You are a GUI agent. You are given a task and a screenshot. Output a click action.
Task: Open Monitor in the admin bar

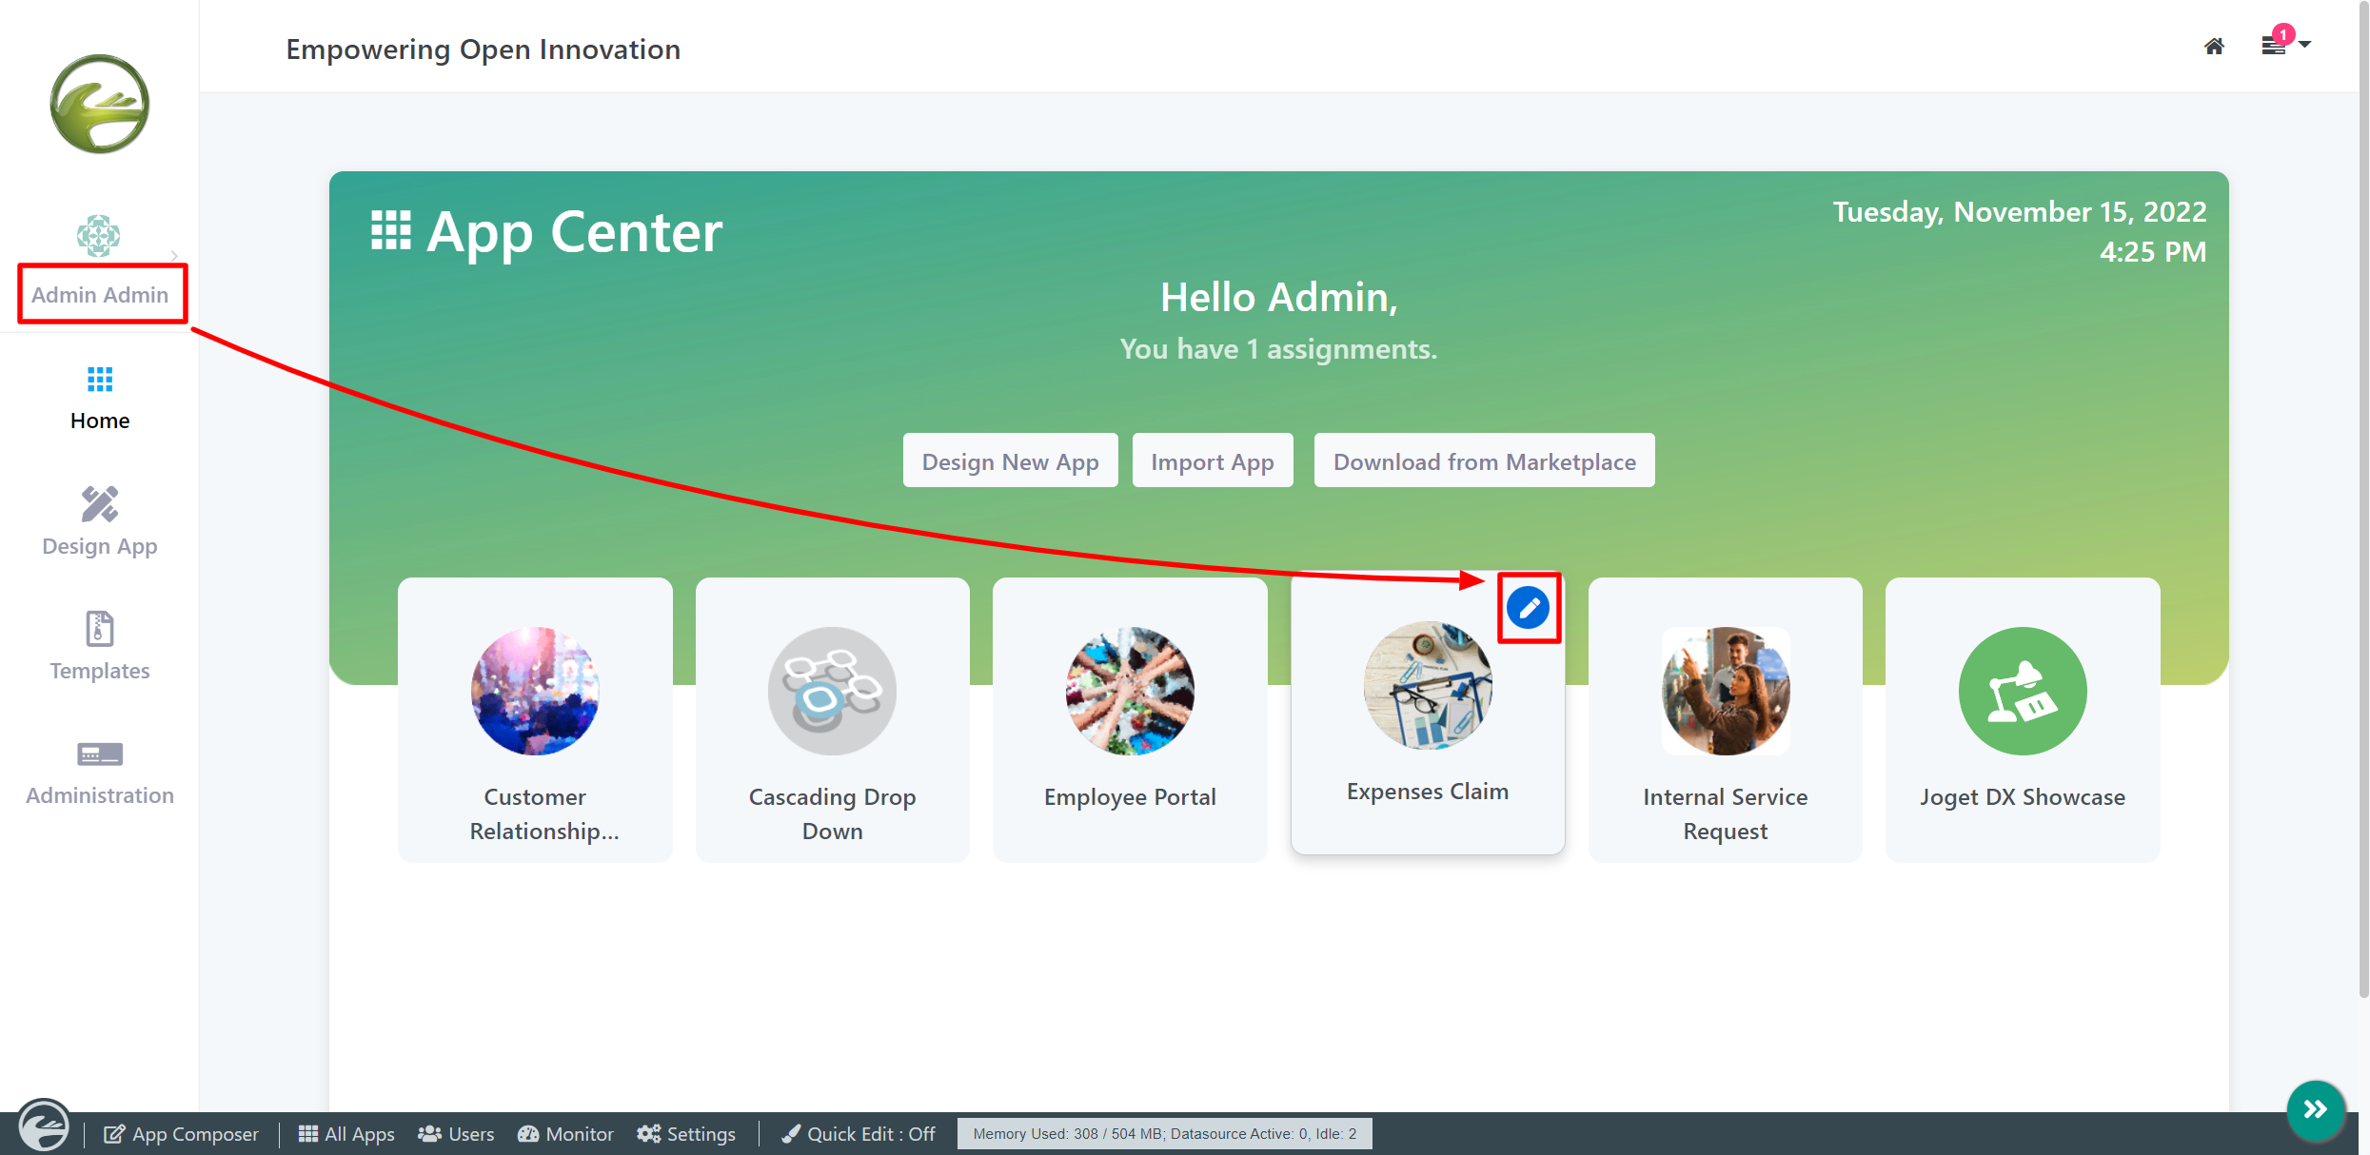point(565,1134)
